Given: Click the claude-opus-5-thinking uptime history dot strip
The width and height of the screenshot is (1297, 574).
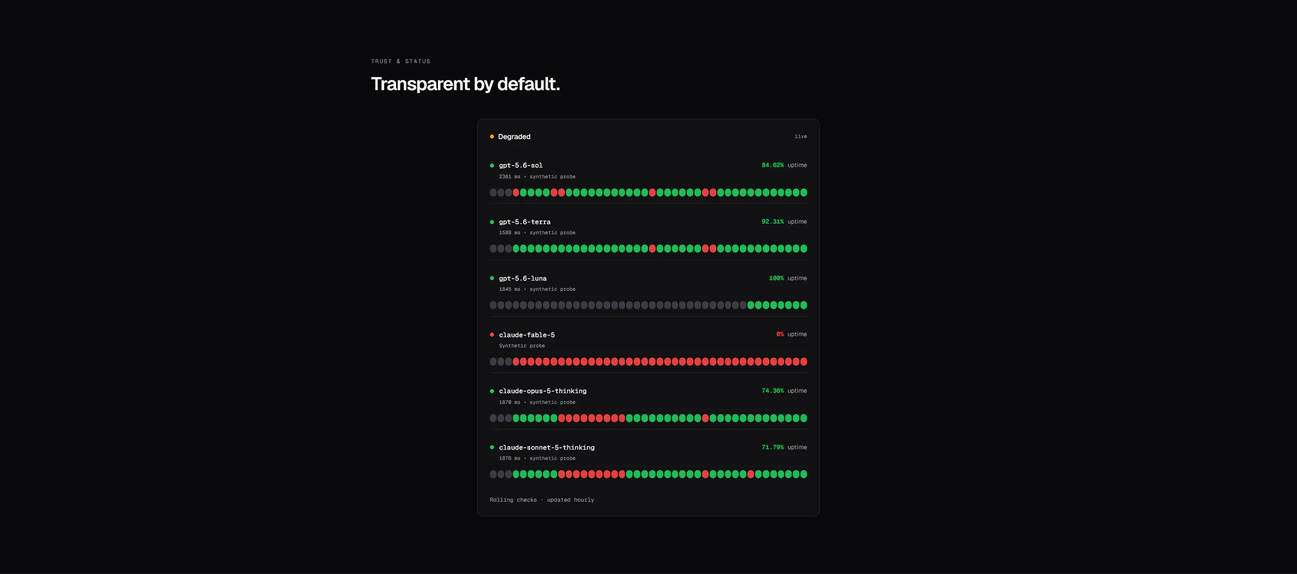Looking at the screenshot, I should [x=648, y=418].
